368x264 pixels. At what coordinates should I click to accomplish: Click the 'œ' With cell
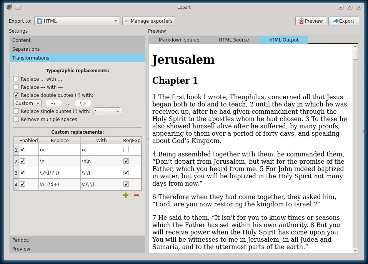tap(102, 149)
